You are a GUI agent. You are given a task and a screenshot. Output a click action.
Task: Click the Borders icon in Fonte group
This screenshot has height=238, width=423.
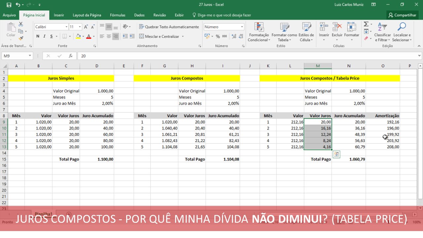65,36
